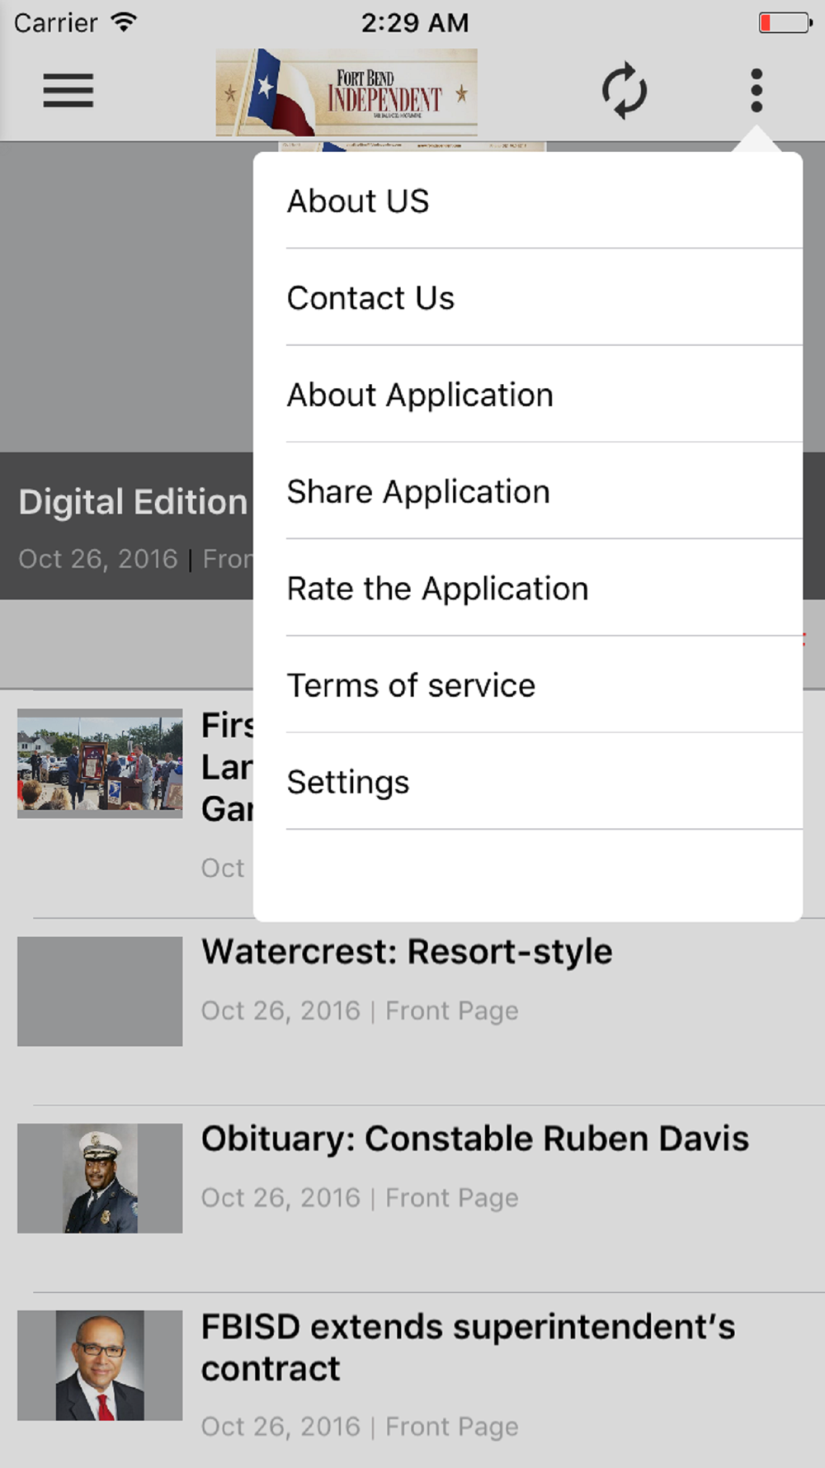Screen dimensions: 825x1468
Task: Tap the three-dot overflow menu icon
Action: point(757,90)
